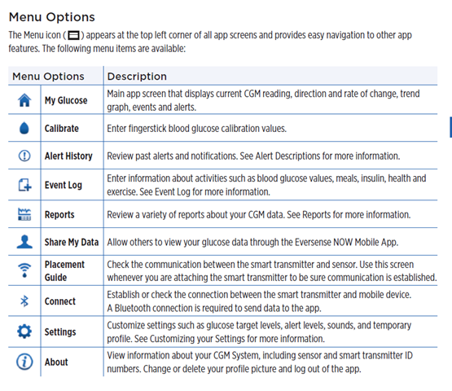Choose Share My Data menu option
The image size is (452, 391).
click(x=72, y=242)
